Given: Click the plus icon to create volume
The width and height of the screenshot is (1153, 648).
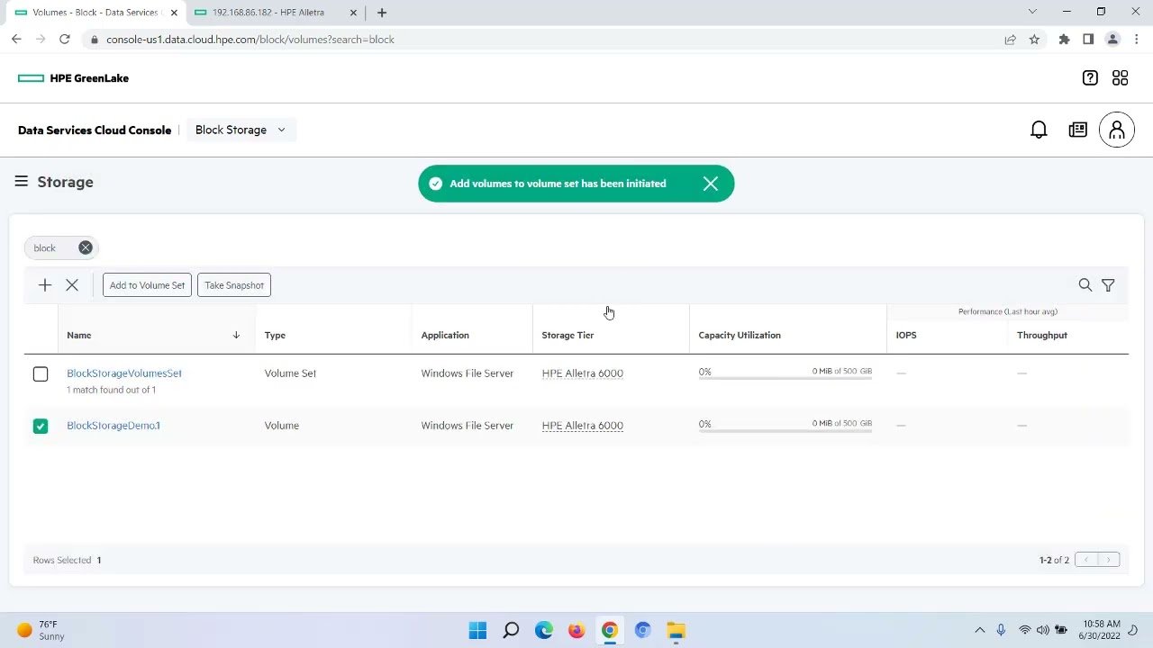Looking at the screenshot, I should coord(45,285).
